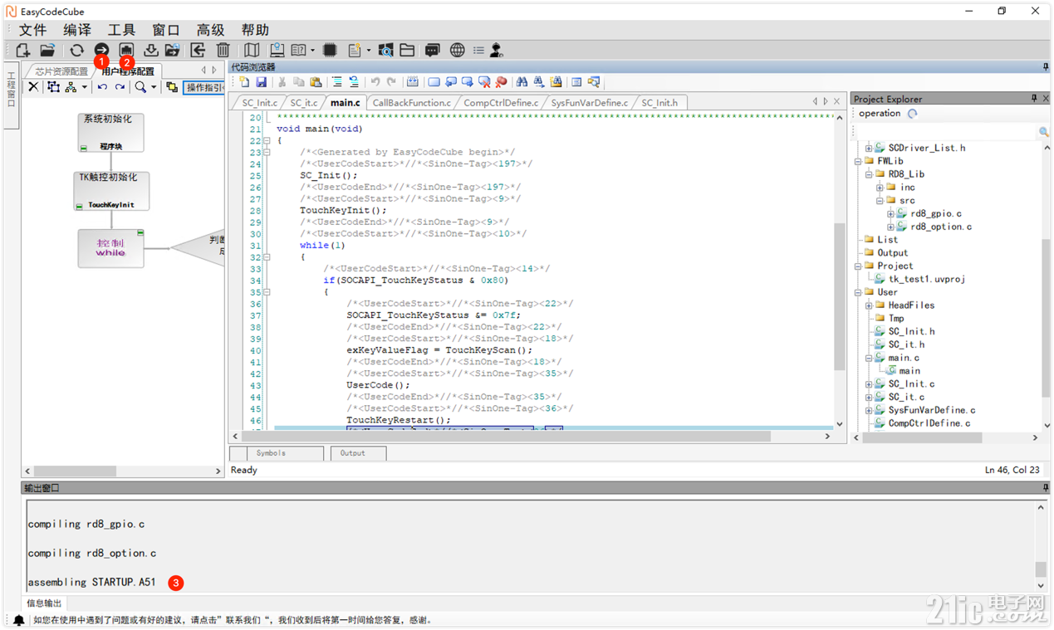Viewport: 1054px width, 630px height.
Task: Collapse the src folder
Action: pos(880,201)
